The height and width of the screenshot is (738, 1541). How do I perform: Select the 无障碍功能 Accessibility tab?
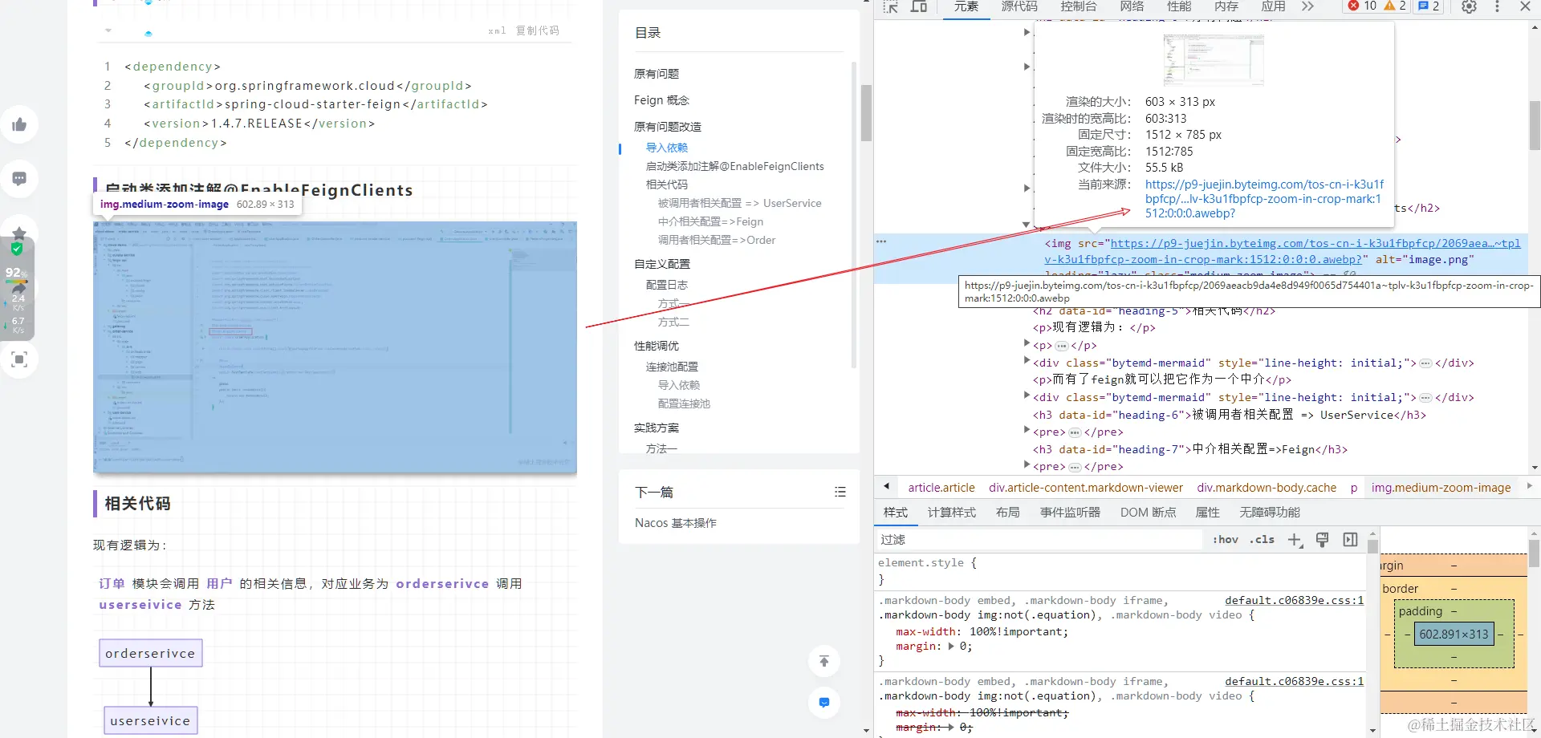point(1270,513)
